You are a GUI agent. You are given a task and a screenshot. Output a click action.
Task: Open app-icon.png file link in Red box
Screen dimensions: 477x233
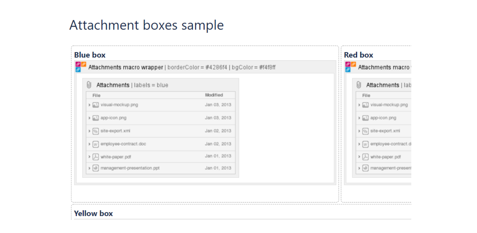pyautogui.click(x=383, y=118)
